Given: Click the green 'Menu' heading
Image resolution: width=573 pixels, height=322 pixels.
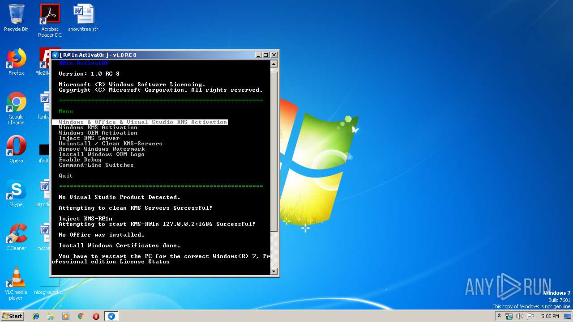Looking at the screenshot, I should (x=66, y=111).
